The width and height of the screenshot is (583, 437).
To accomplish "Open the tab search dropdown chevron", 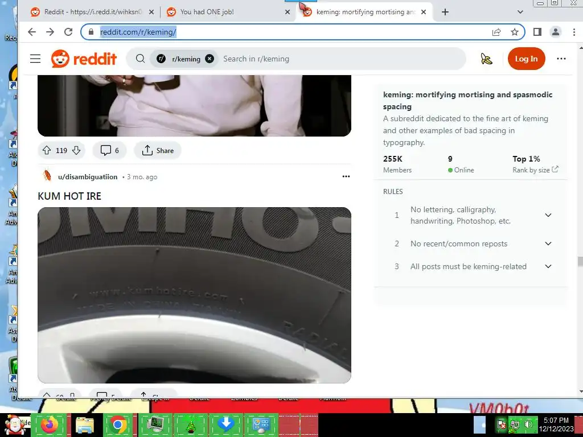I will 520,12.
